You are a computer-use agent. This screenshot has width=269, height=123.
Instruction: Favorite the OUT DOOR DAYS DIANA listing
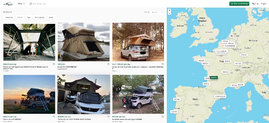pyautogui.click(x=108, y=117)
